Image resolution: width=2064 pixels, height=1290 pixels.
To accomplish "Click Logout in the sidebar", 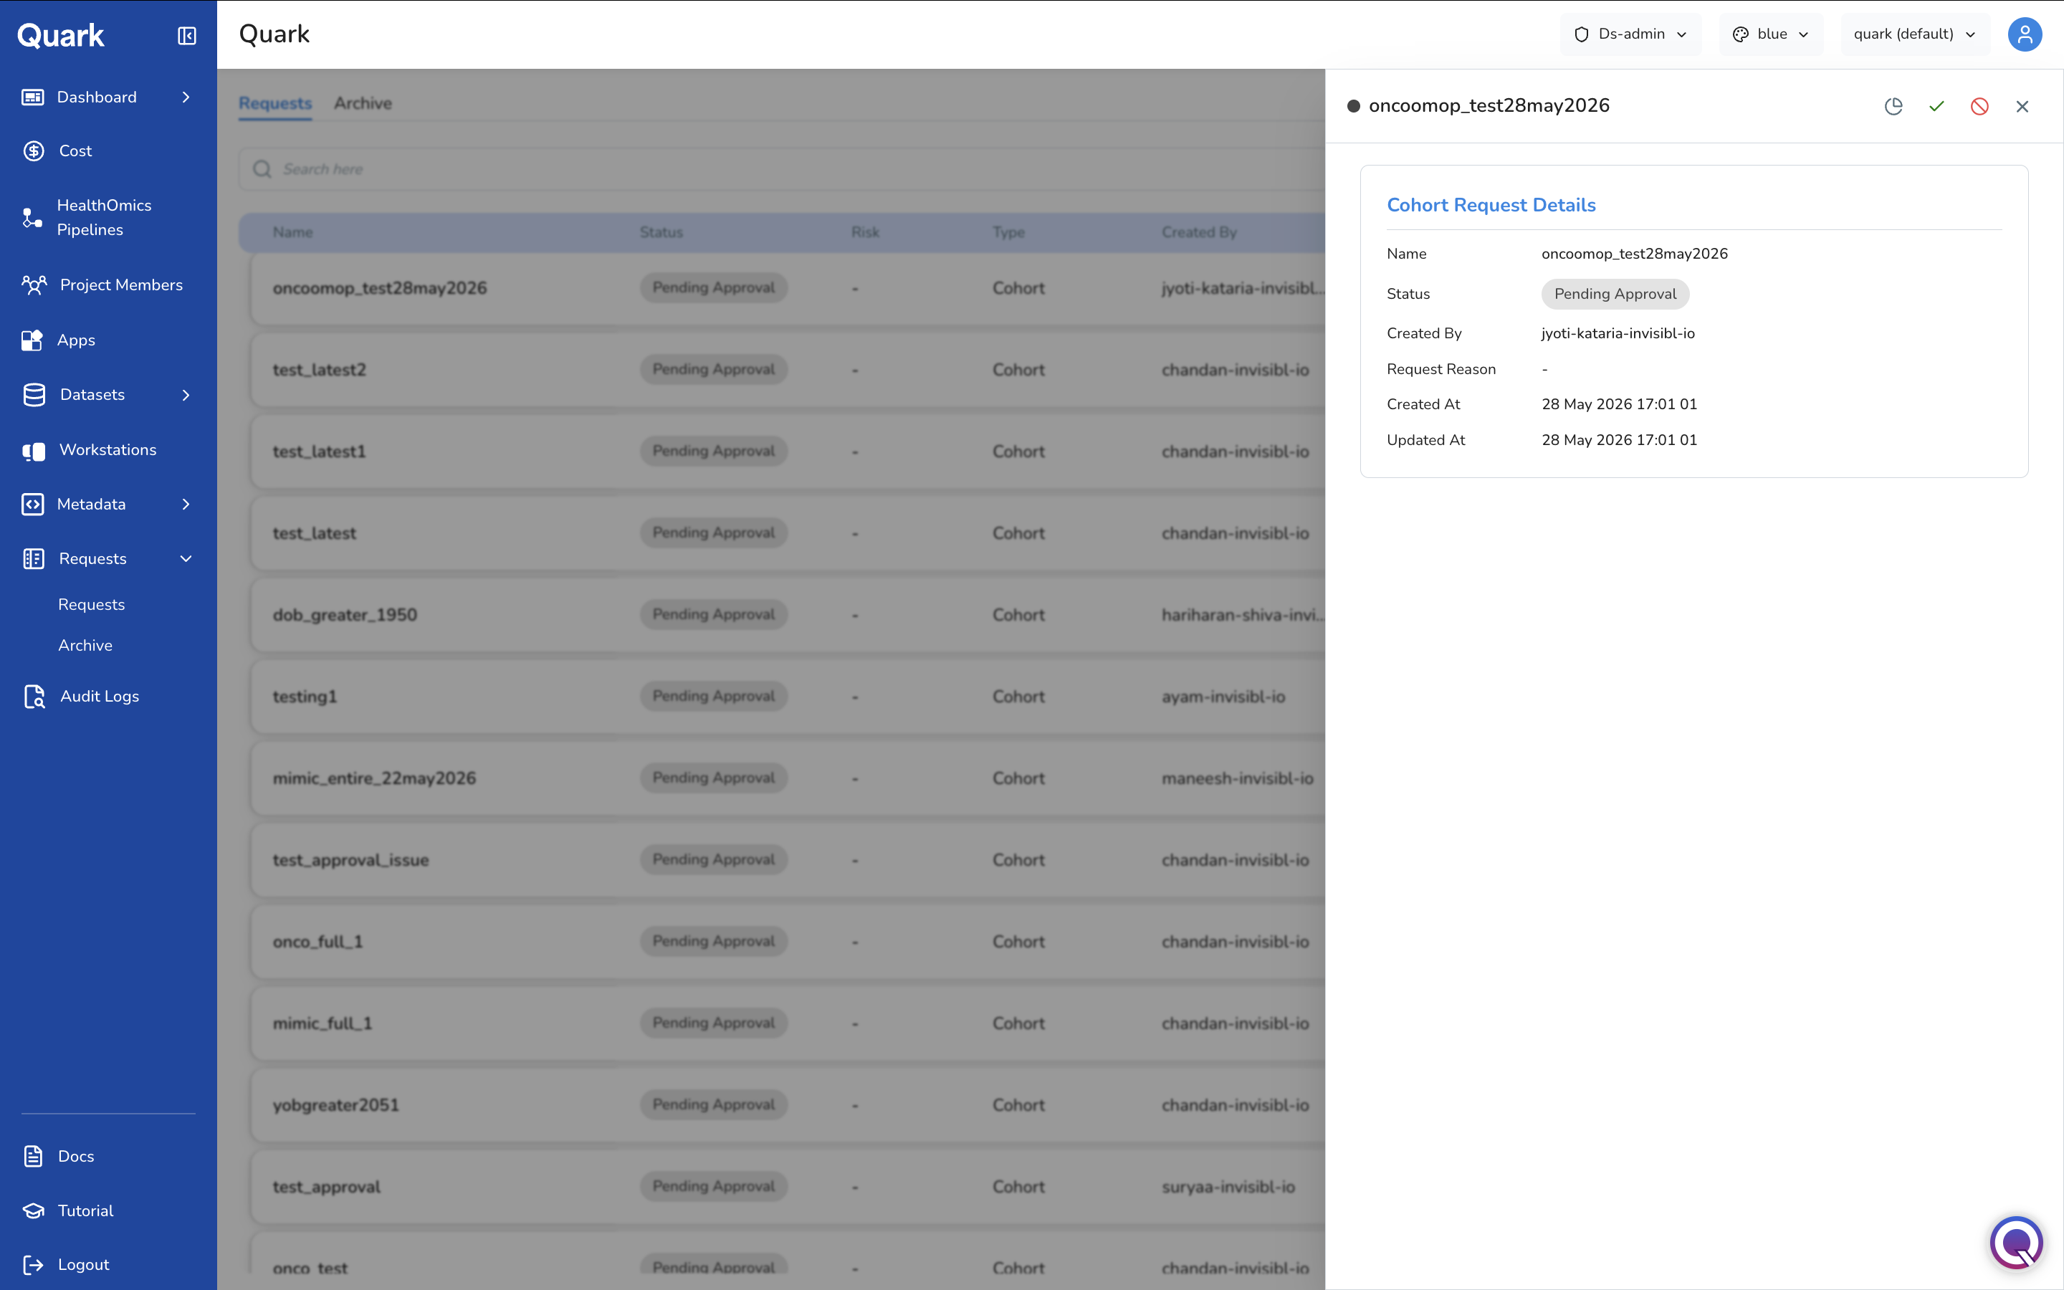I will click(x=84, y=1264).
